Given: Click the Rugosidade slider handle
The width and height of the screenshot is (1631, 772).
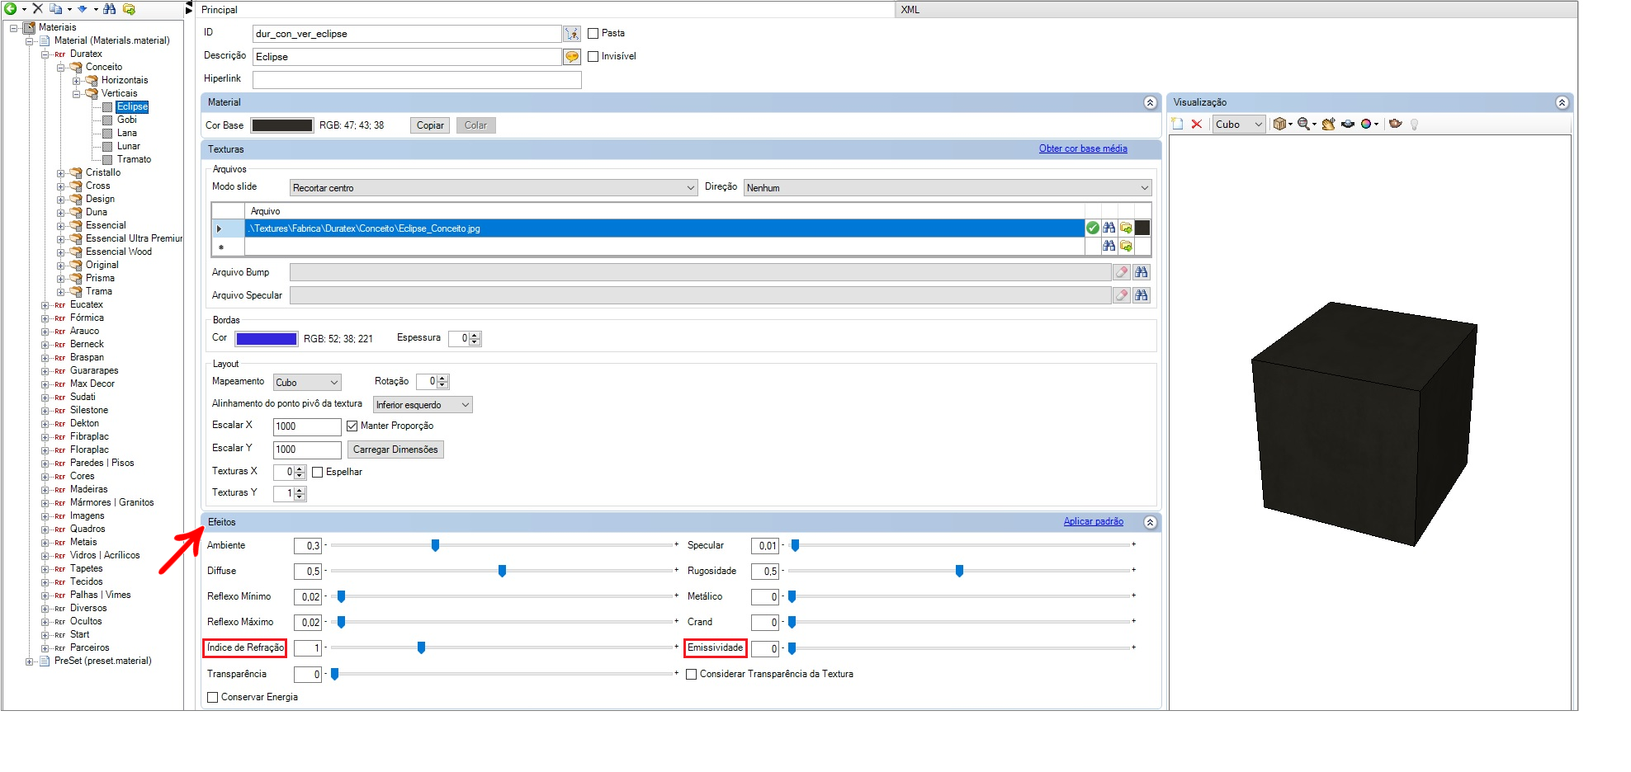Looking at the screenshot, I should pyautogui.click(x=959, y=572).
